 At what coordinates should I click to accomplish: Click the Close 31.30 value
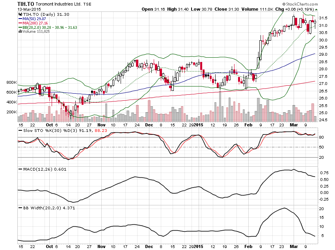point(227,9)
